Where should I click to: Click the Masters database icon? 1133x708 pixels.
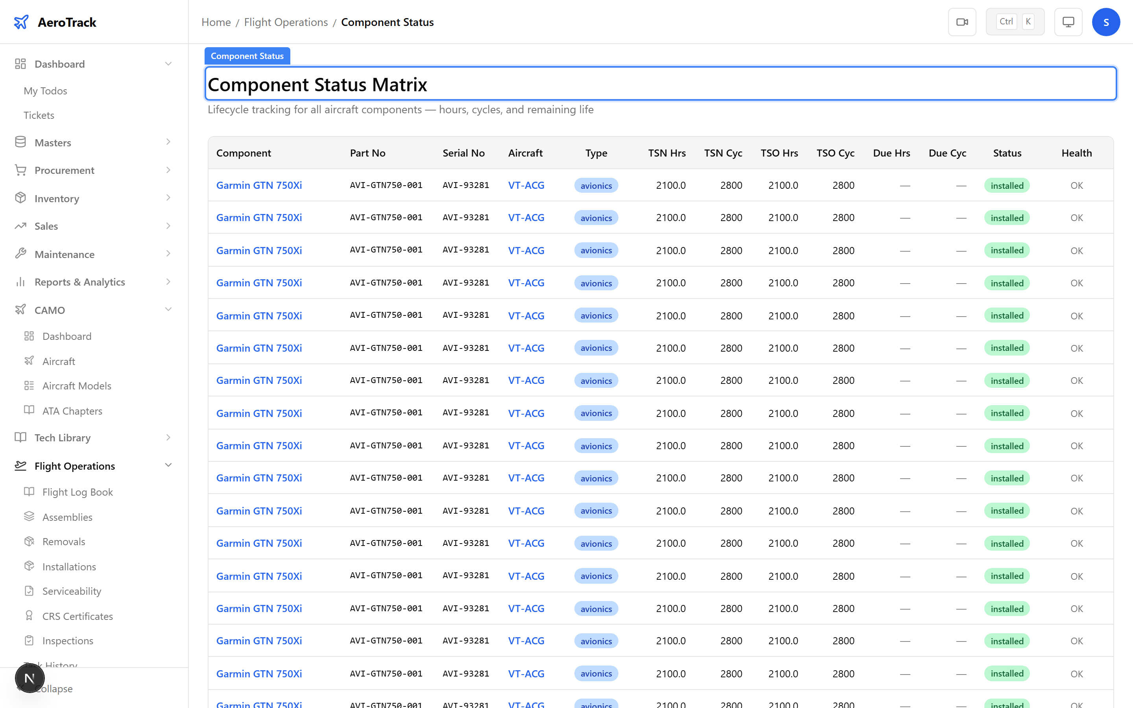(20, 142)
